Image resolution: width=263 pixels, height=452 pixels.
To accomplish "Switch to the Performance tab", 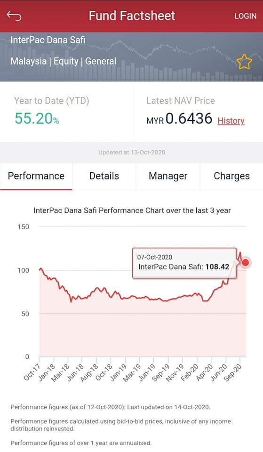I will click(36, 176).
